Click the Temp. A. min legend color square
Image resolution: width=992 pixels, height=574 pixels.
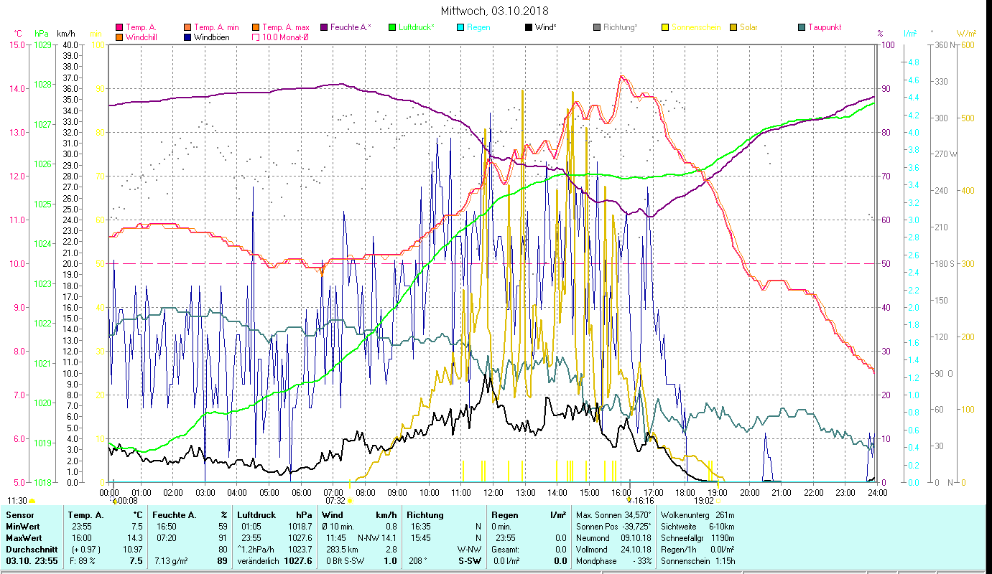[187, 27]
